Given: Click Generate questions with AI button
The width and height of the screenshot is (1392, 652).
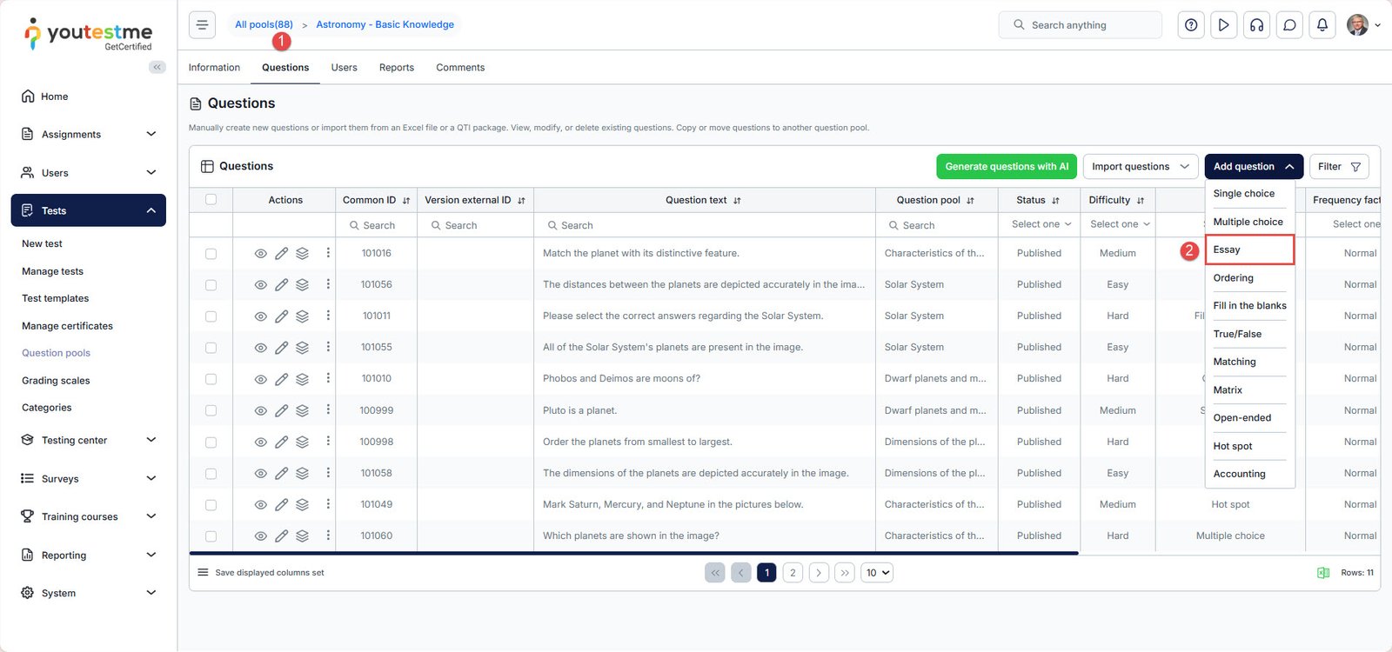Looking at the screenshot, I should [x=1006, y=167].
